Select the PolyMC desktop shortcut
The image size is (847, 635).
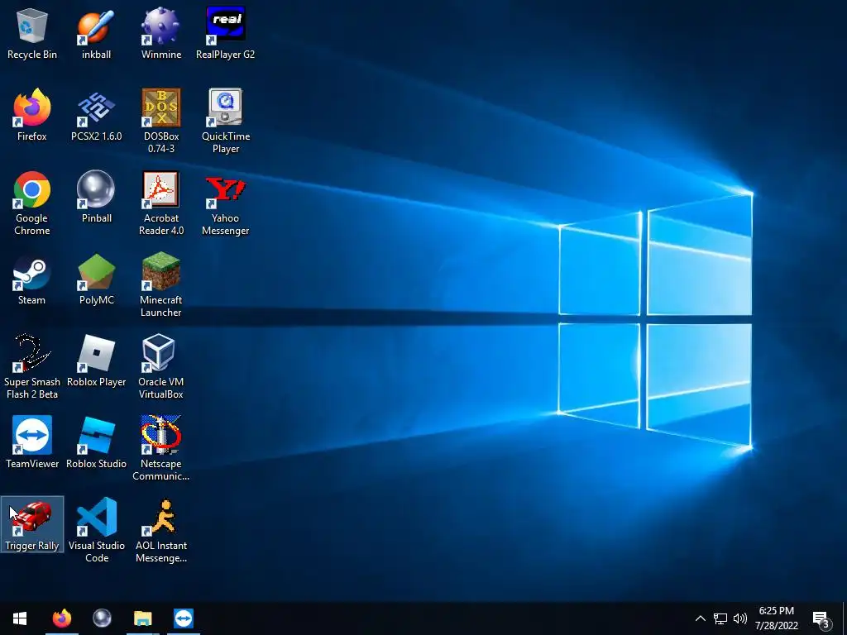(x=96, y=279)
